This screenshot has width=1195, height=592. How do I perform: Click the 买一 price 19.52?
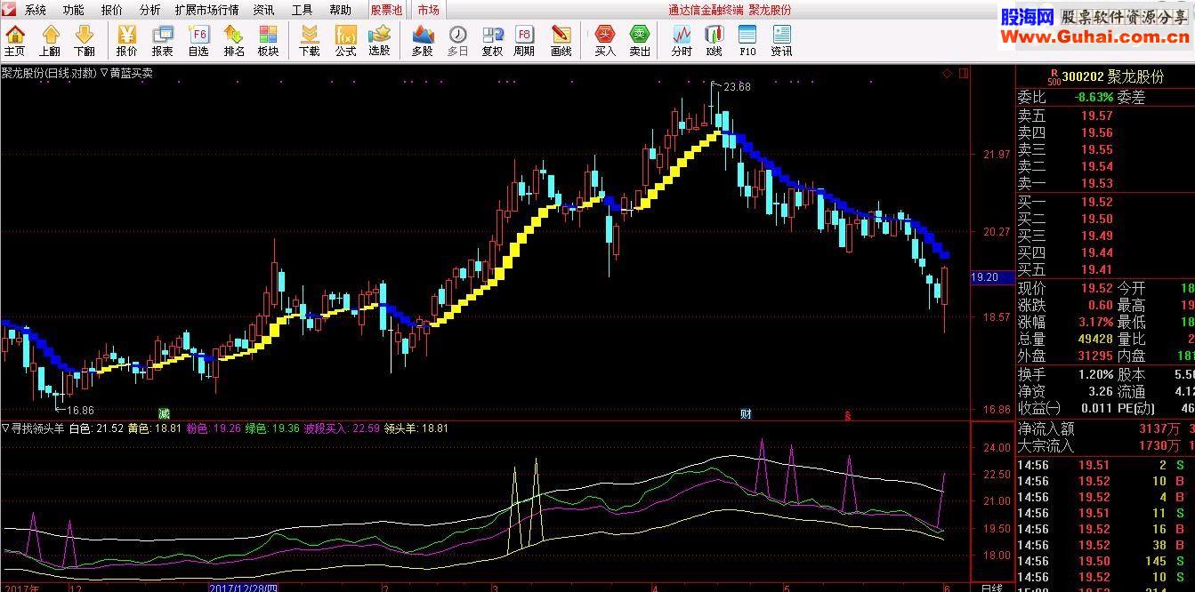pos(1097,202)
